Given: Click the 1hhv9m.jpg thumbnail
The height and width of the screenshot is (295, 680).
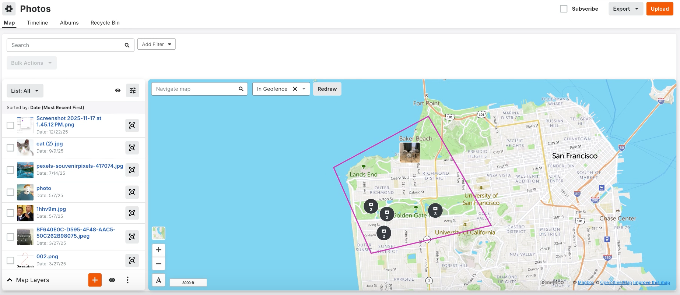Looking at the screenshot, I should coord(25,213).
